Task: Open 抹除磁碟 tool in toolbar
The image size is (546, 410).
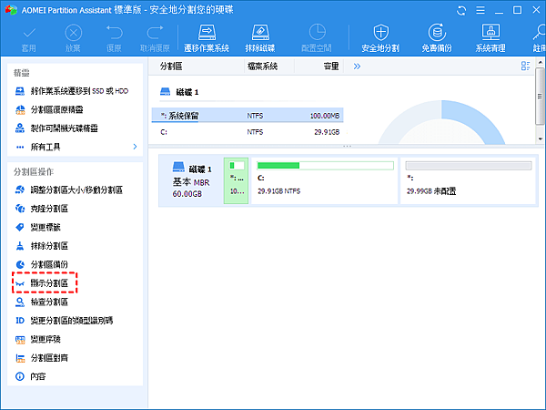Action: 260,38
